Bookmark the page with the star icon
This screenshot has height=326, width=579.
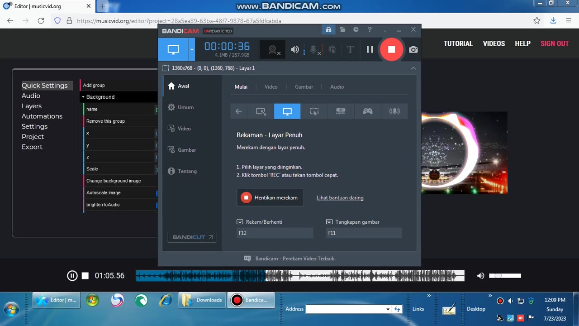537,20
